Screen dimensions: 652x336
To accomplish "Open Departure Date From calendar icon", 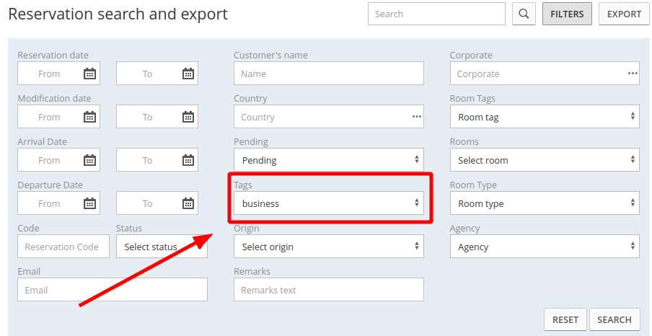I will [90, 203].
